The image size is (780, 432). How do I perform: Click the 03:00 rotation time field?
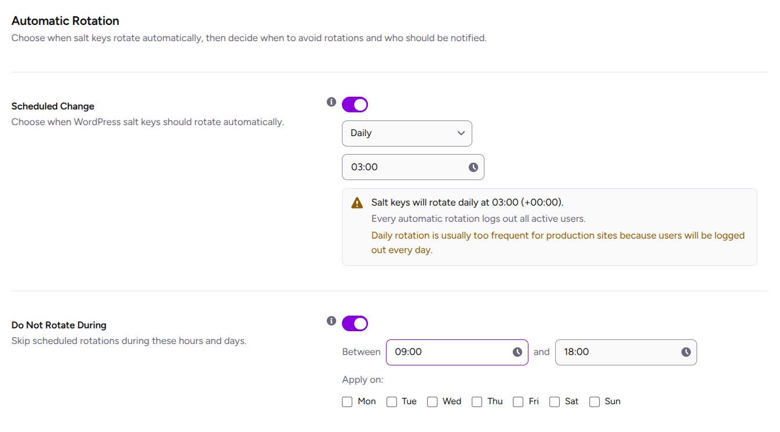(x=413, y=167)
